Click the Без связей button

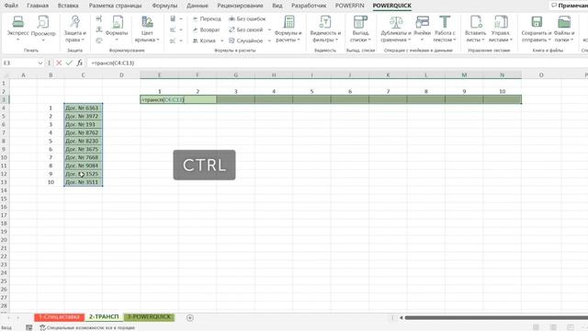click(x=245, y=29)
